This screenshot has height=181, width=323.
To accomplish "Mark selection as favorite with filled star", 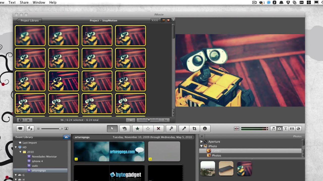I will coord(137,128).
